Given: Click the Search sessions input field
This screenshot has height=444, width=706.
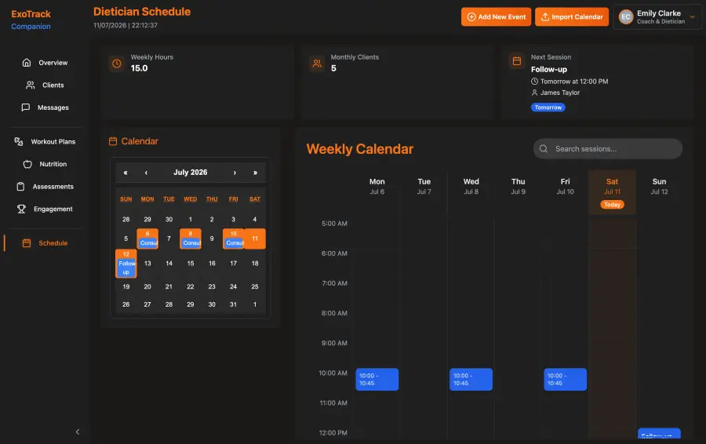Looking at the screenshot, I should [x=608, y=149].
